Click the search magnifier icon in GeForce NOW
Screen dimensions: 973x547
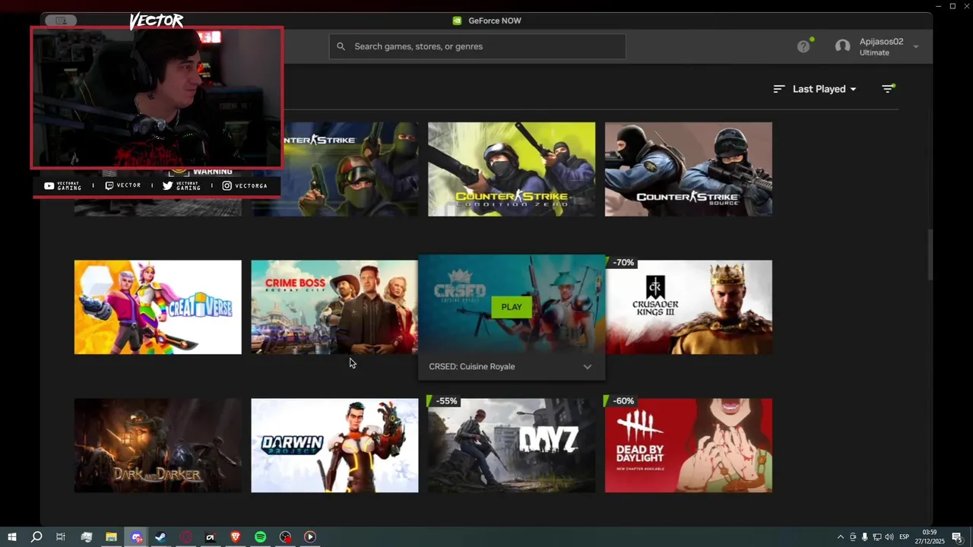[341, 46]
